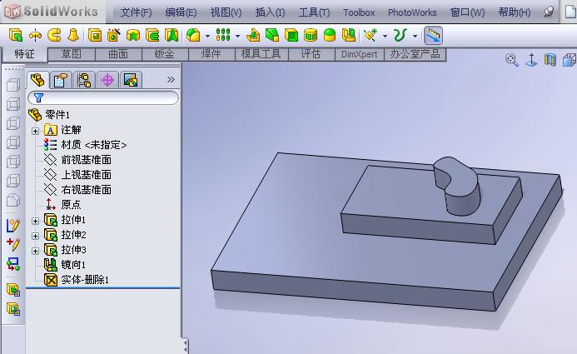Select 上视基准面 plane
This screenshot has width=577, height=354.
[x=77, y=175]
